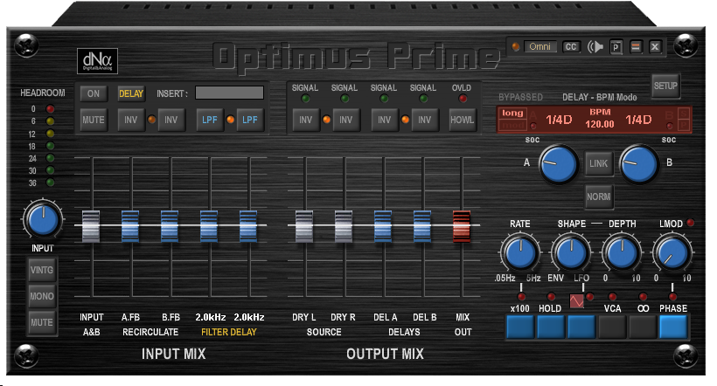
Task: Click the small S button in the delay display
Action: [684, 114]
